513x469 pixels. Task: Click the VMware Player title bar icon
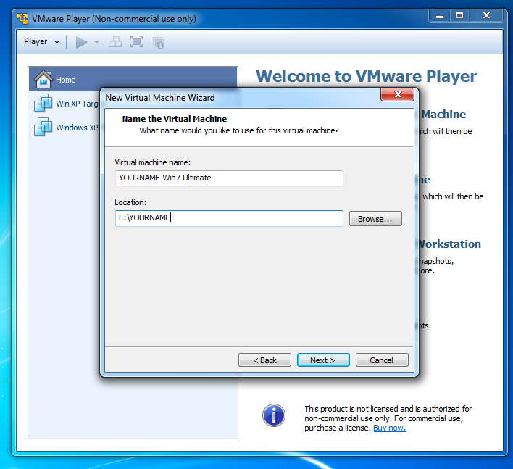[22, 19]
